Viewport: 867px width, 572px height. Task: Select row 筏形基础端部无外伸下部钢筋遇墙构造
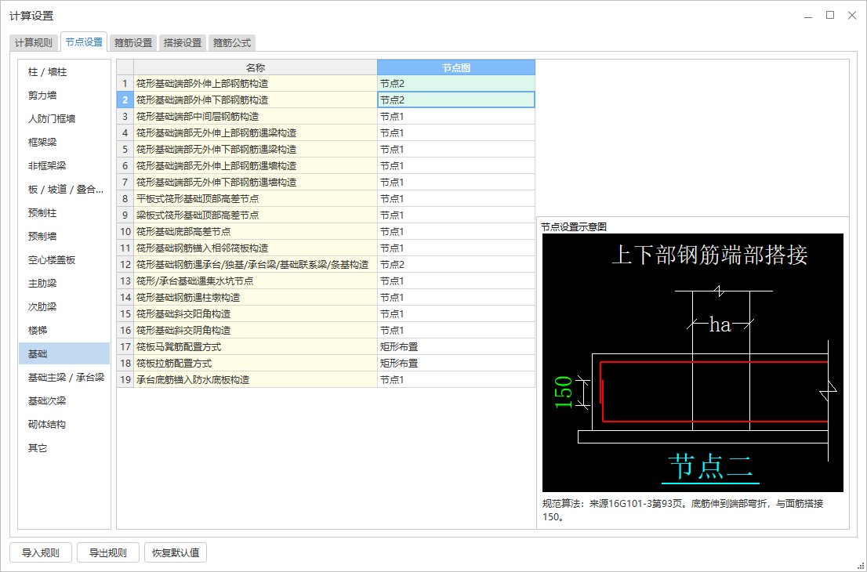(x=256, y=183)
